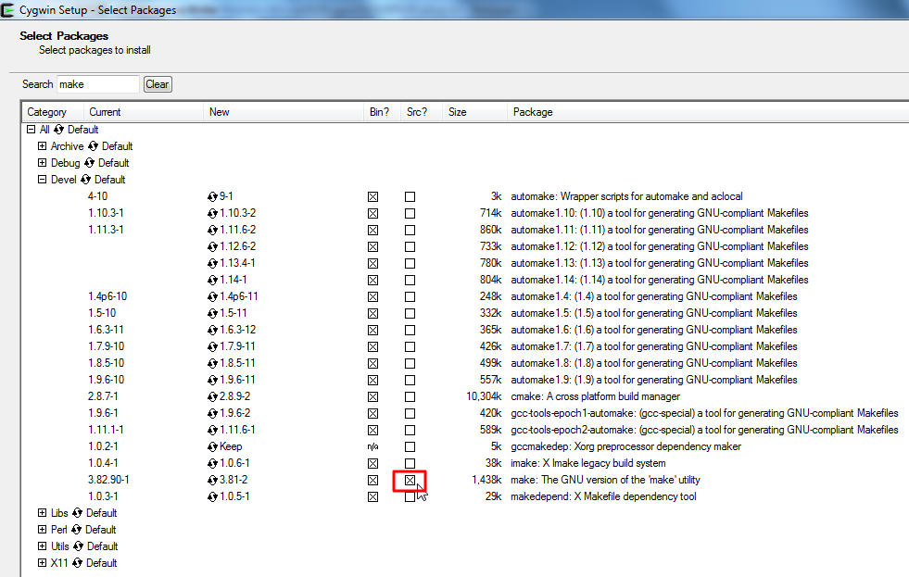This screenshot has height=577, width=909.
Task: Cycle version icon for automake1.7 1.7.9-11
Action: (212, 347)
